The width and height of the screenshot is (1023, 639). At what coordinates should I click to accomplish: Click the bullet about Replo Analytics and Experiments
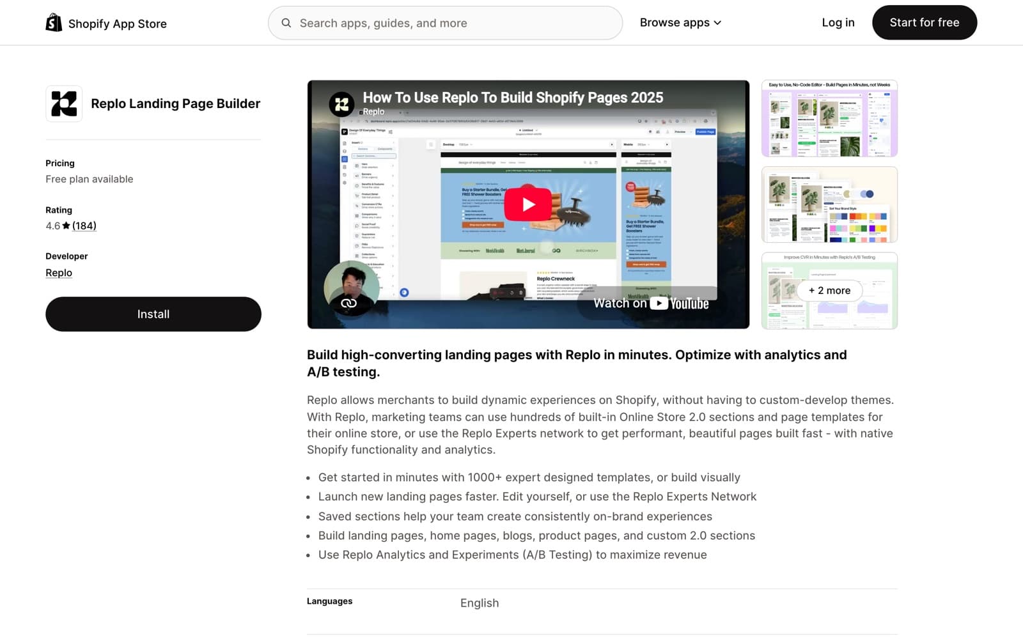click(513, 555)
